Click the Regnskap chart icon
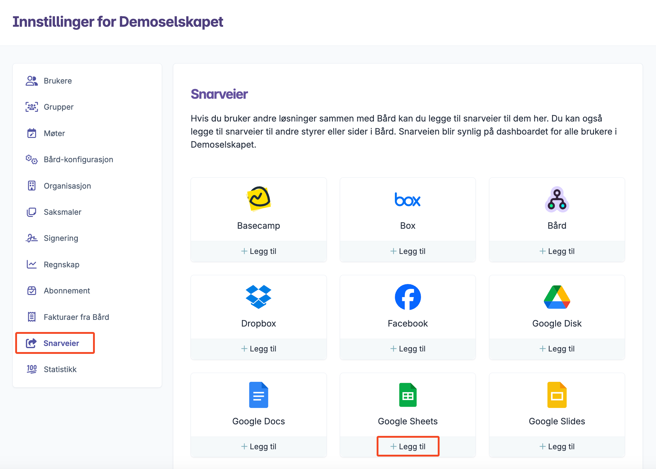 point(32,264)
